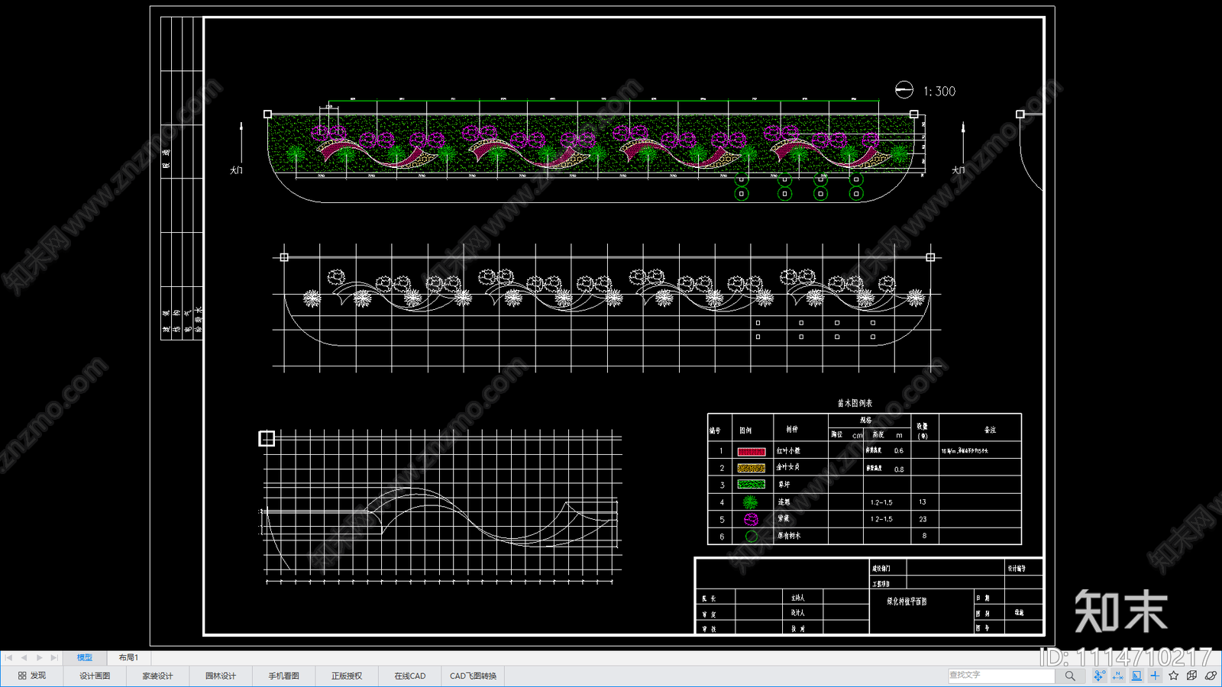Screen dimensions: 1222x687
Task: Click the red 红叶小檗 legend swatch
Action: pyautogui.click(x=752, y=452)
